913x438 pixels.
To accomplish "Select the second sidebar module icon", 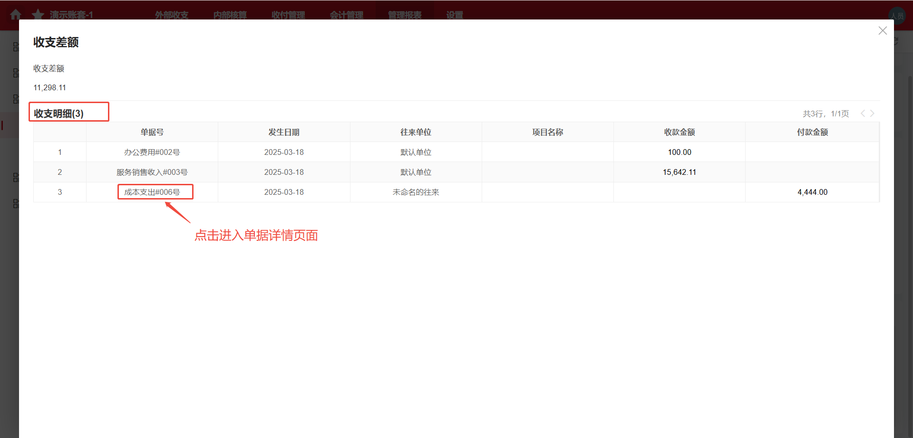I will [x=16, y=73].
